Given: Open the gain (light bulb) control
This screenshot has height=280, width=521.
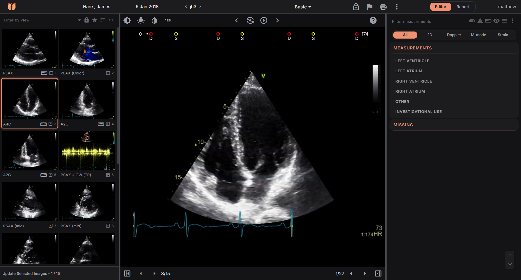Looking at the screenshot, I should click(x=141, y=20).
